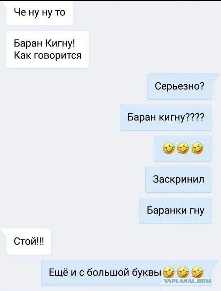
Task: Tap the first laughing emoji in the emoji-only message
Action: (x=169, y=149)
